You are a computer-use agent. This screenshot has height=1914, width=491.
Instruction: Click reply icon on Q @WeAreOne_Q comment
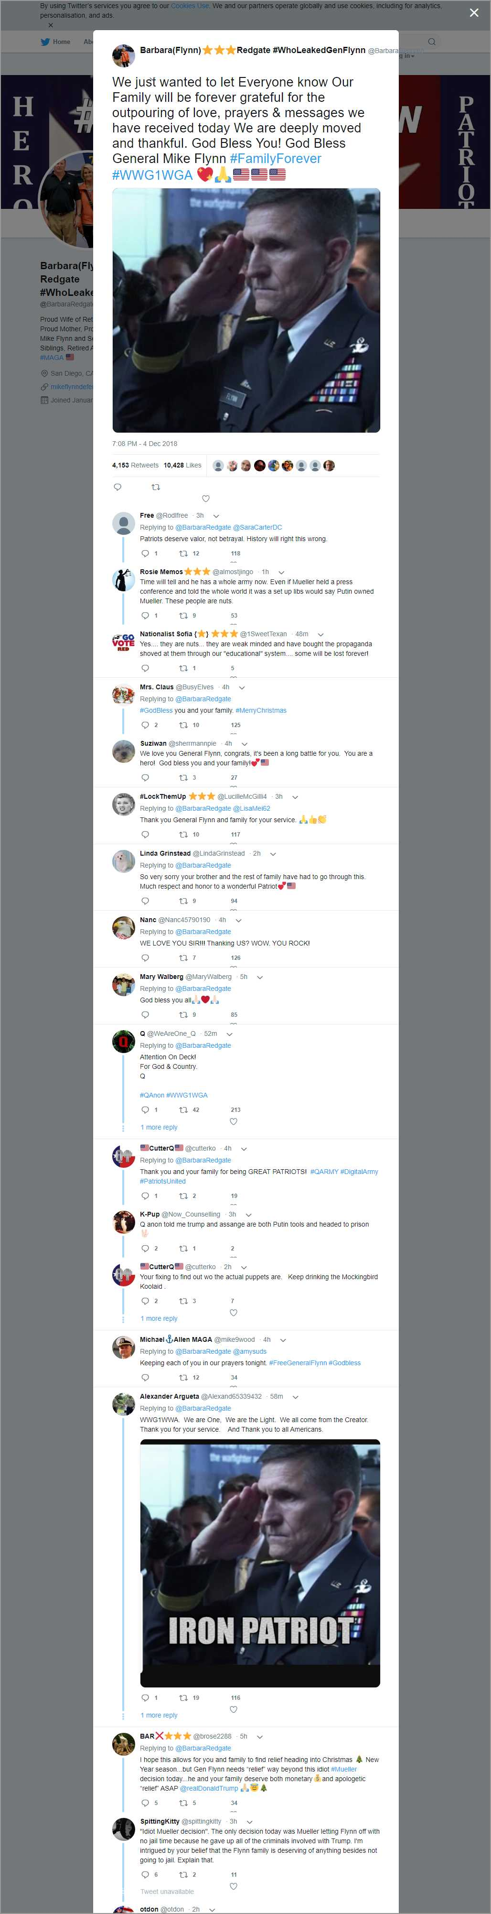[145, 1109]
